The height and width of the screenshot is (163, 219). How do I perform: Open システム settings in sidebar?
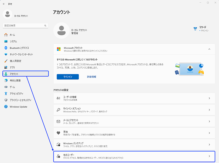coord(13,41)
